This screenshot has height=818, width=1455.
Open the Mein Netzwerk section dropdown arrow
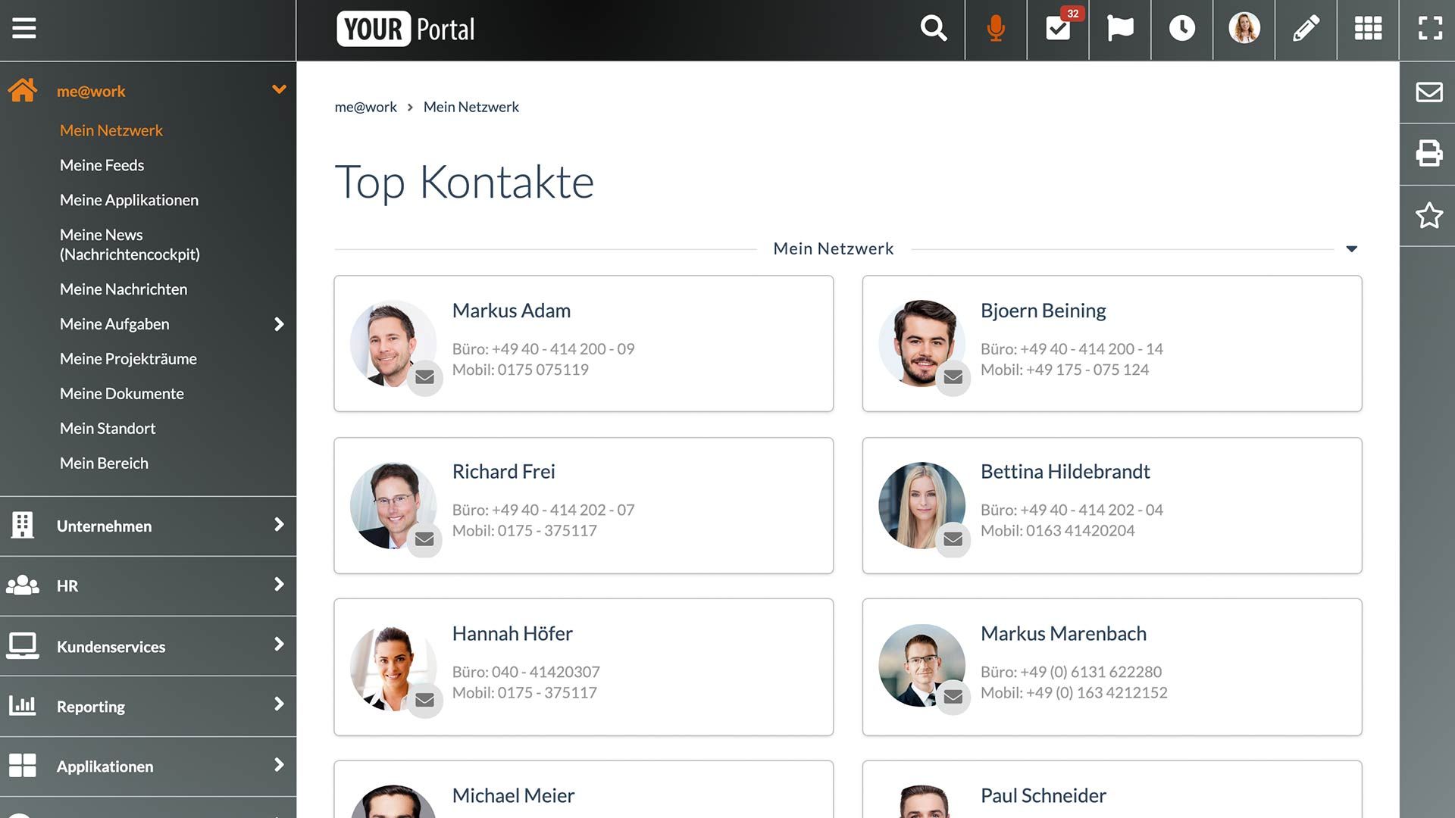click(1351, 249)
